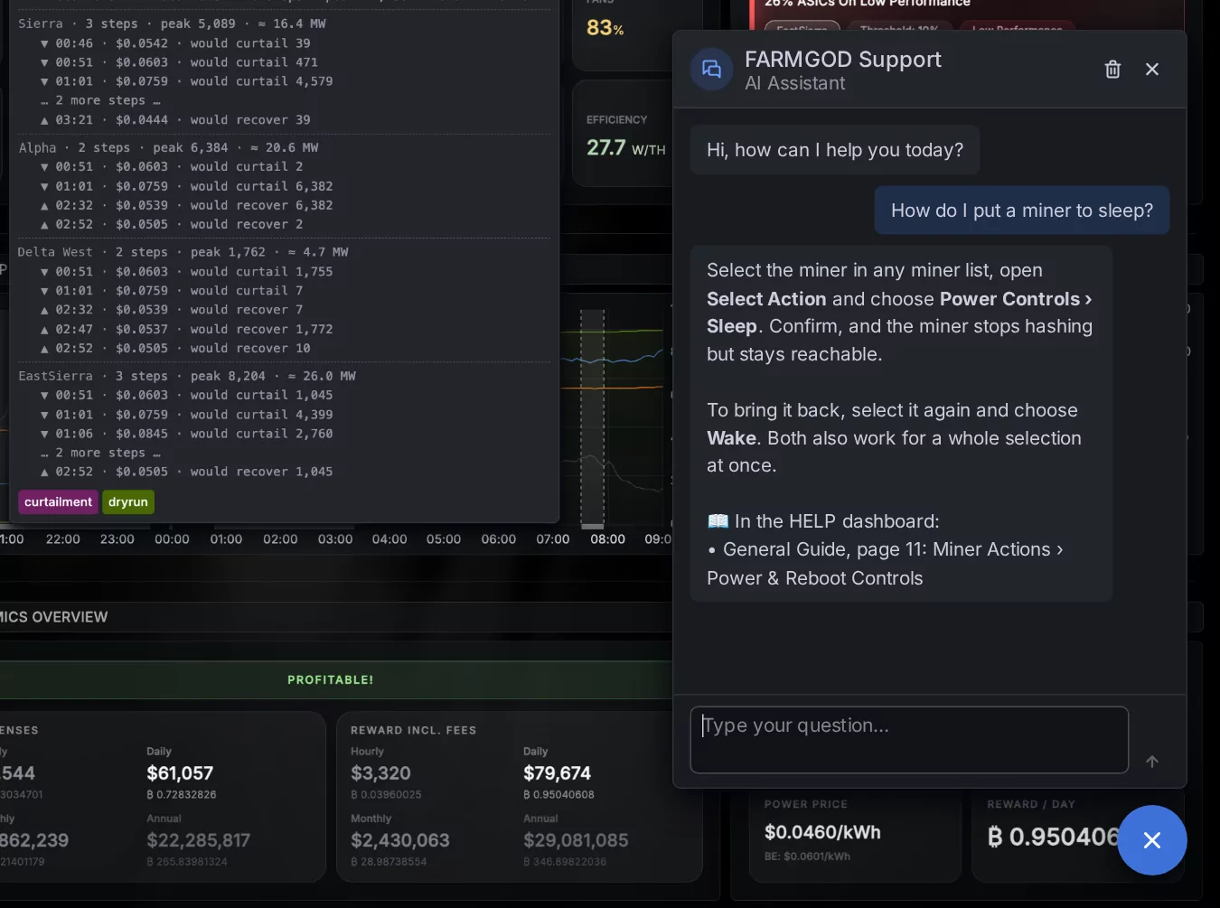Screen dimensions: 1220x908
Task: Click the hourly reward value $3,320
Action: tap(380, 773)
